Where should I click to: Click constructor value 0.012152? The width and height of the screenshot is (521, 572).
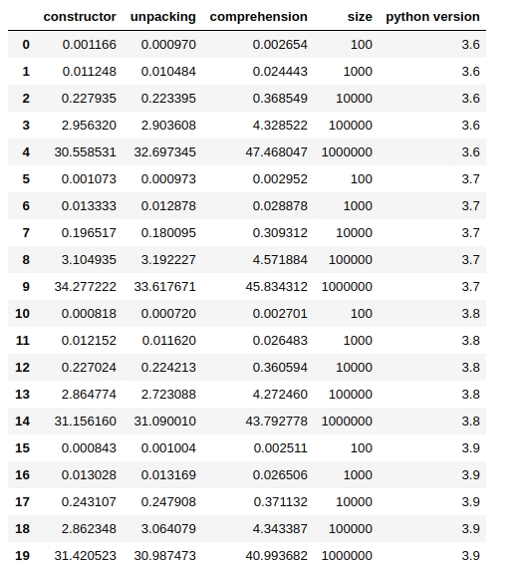pyautogui.click(x=89, y=341)
